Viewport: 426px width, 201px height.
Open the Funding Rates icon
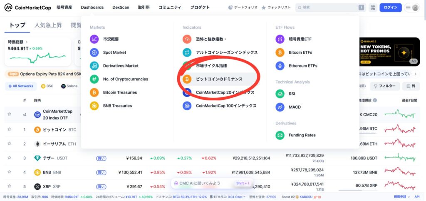tap(280, 135)
